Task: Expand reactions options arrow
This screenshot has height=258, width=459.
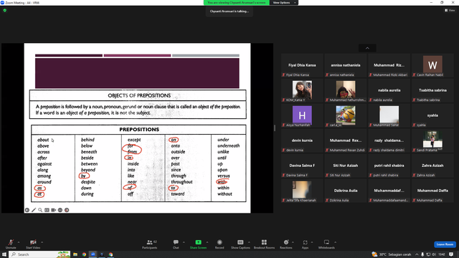Action: pos(293,242)
